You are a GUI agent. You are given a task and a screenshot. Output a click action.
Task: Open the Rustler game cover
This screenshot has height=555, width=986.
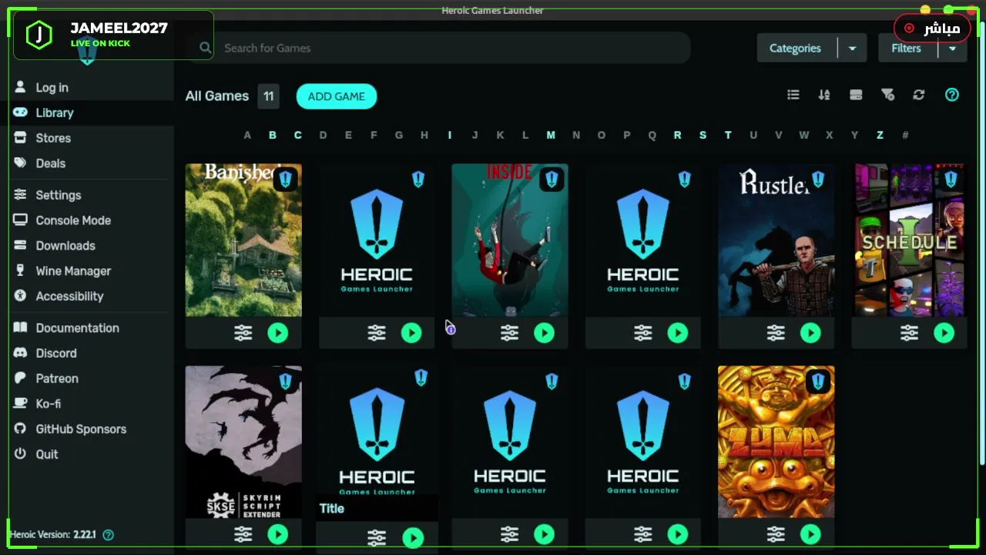(x=776, y=240)
